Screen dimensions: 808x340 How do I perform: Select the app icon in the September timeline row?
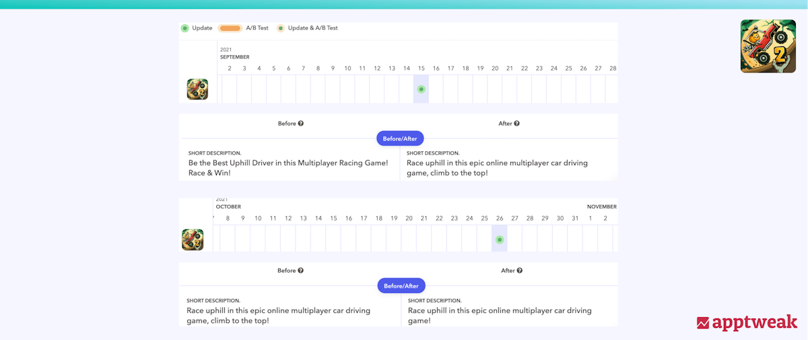click(x=197, y=89)
